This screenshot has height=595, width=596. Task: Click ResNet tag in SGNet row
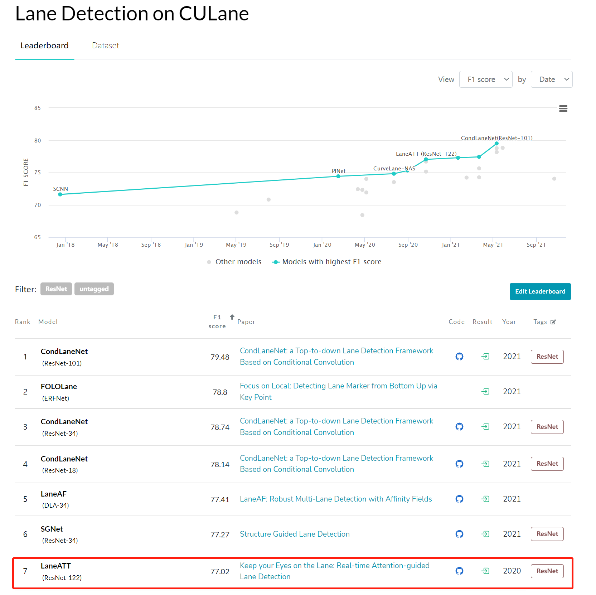pos(547,534)
